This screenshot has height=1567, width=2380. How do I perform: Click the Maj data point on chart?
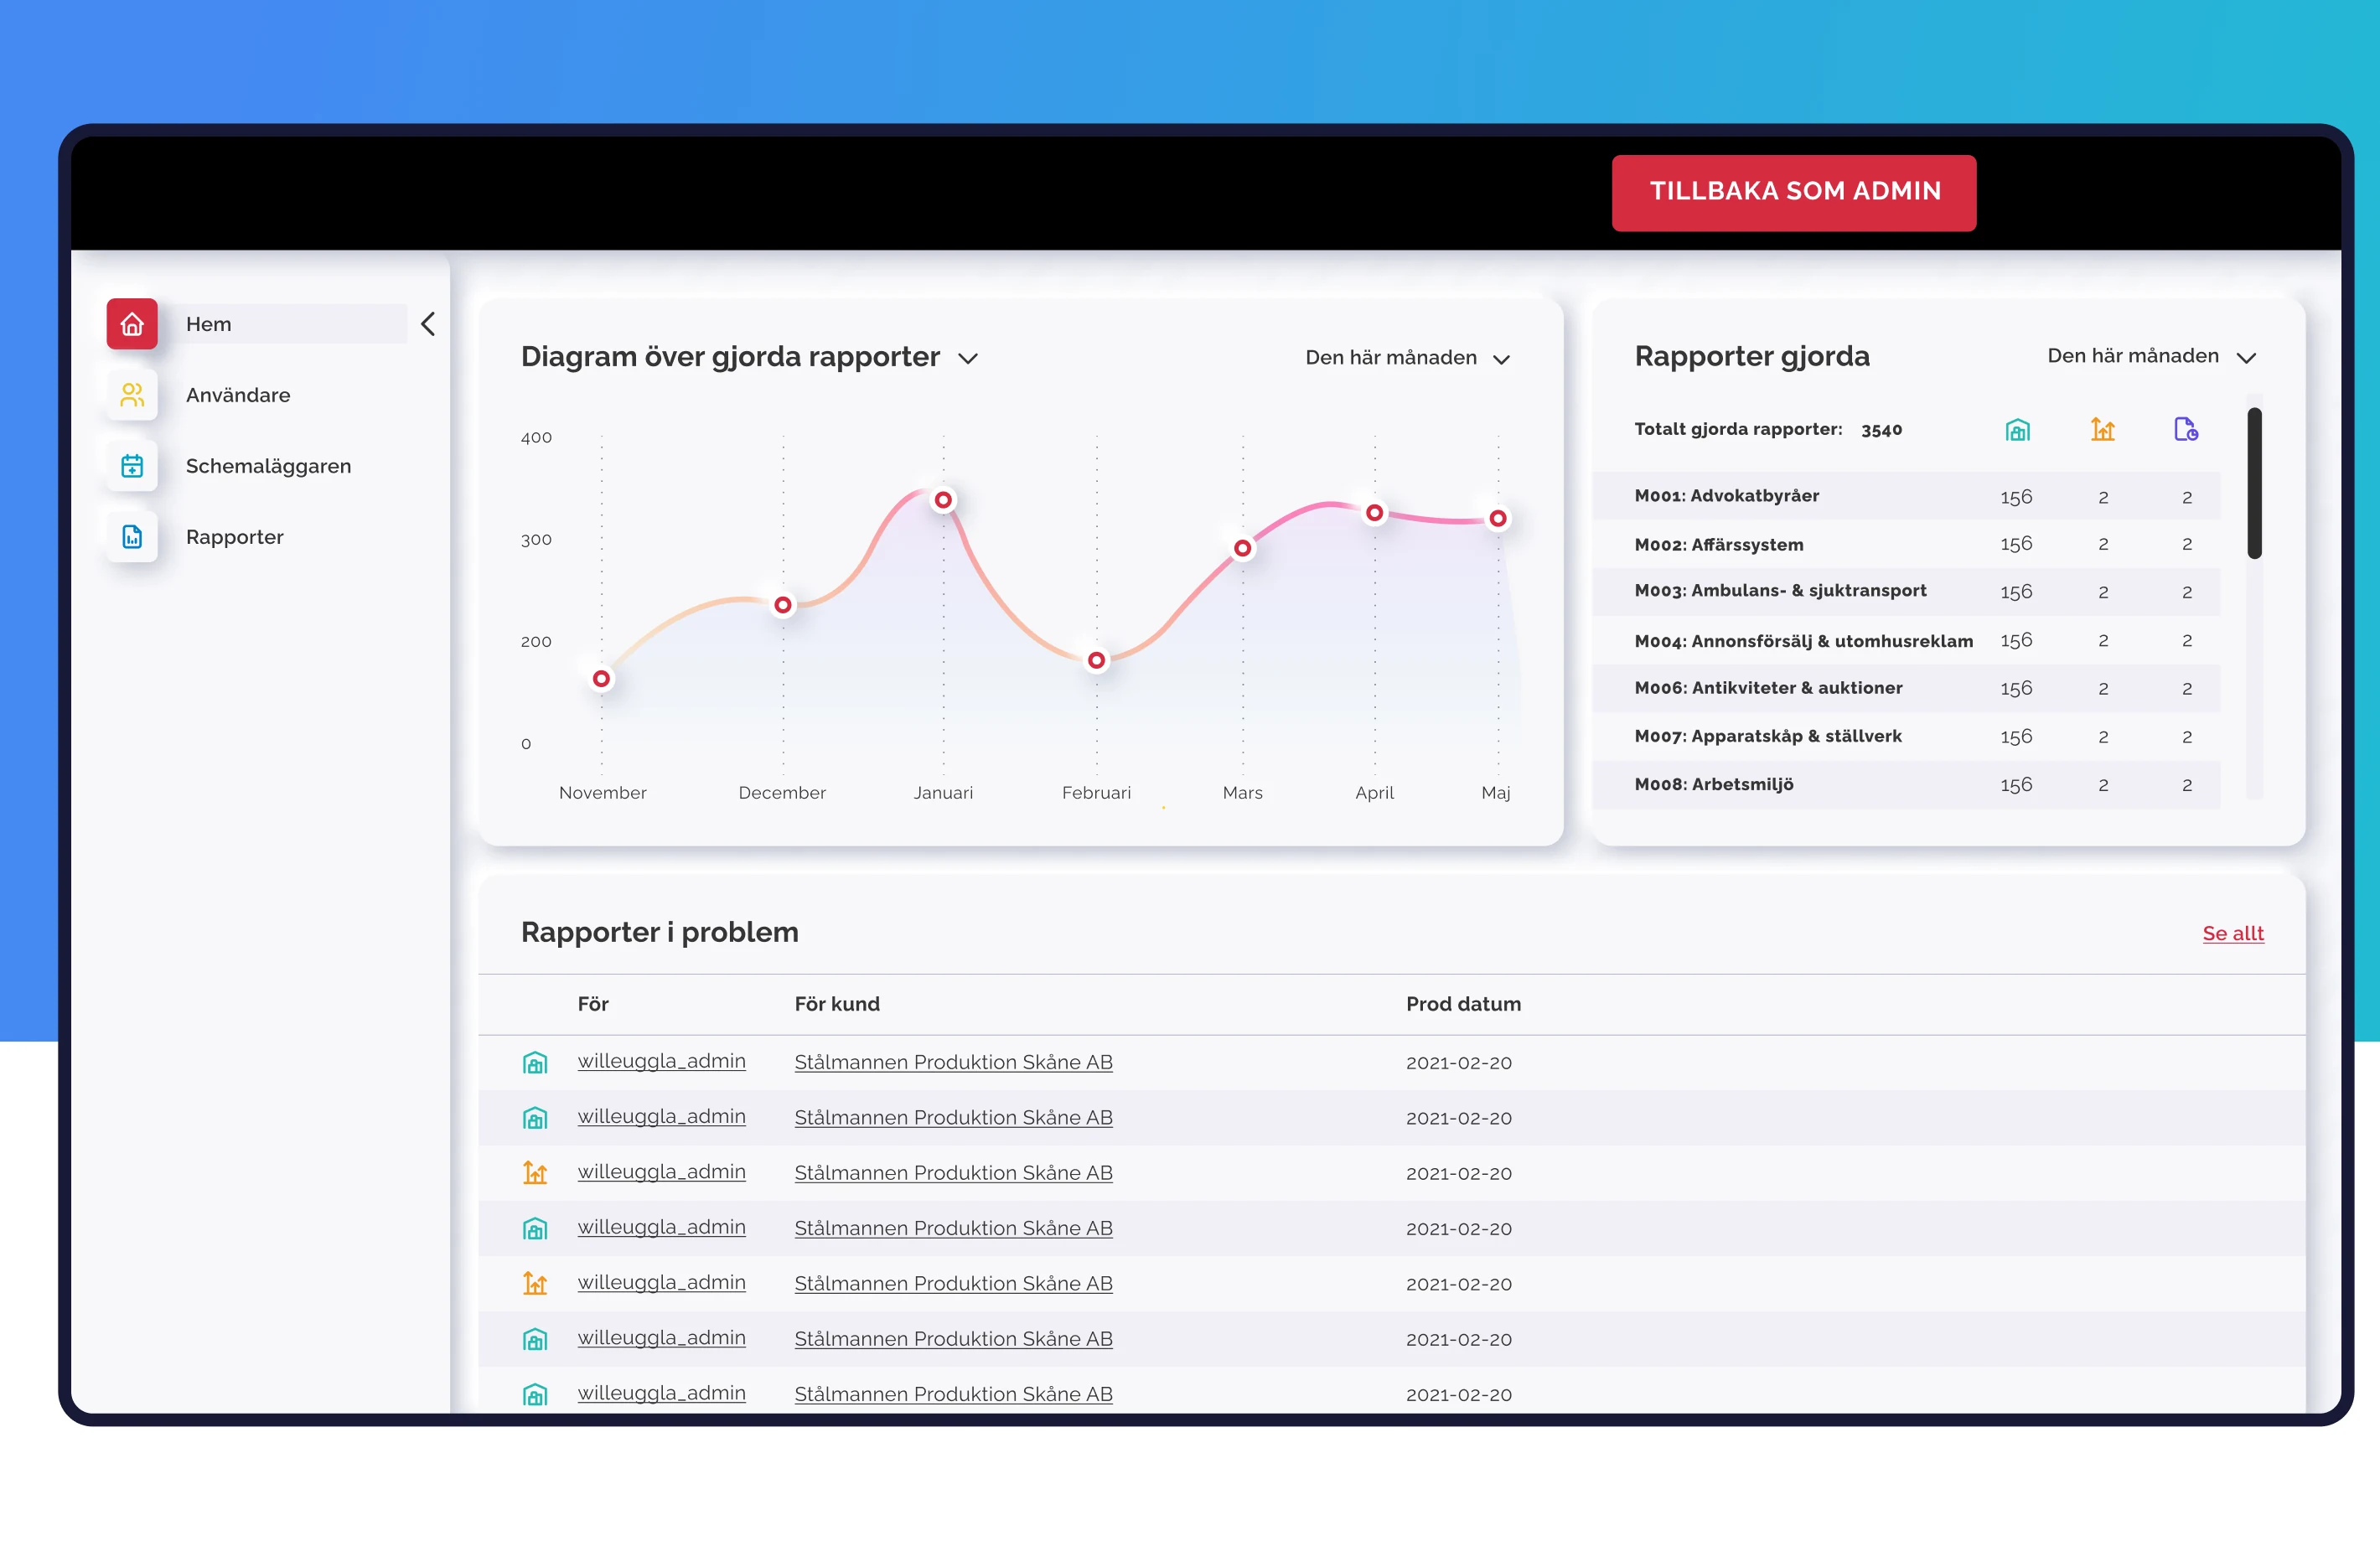pyautogui.click(x=1498, y=518)
